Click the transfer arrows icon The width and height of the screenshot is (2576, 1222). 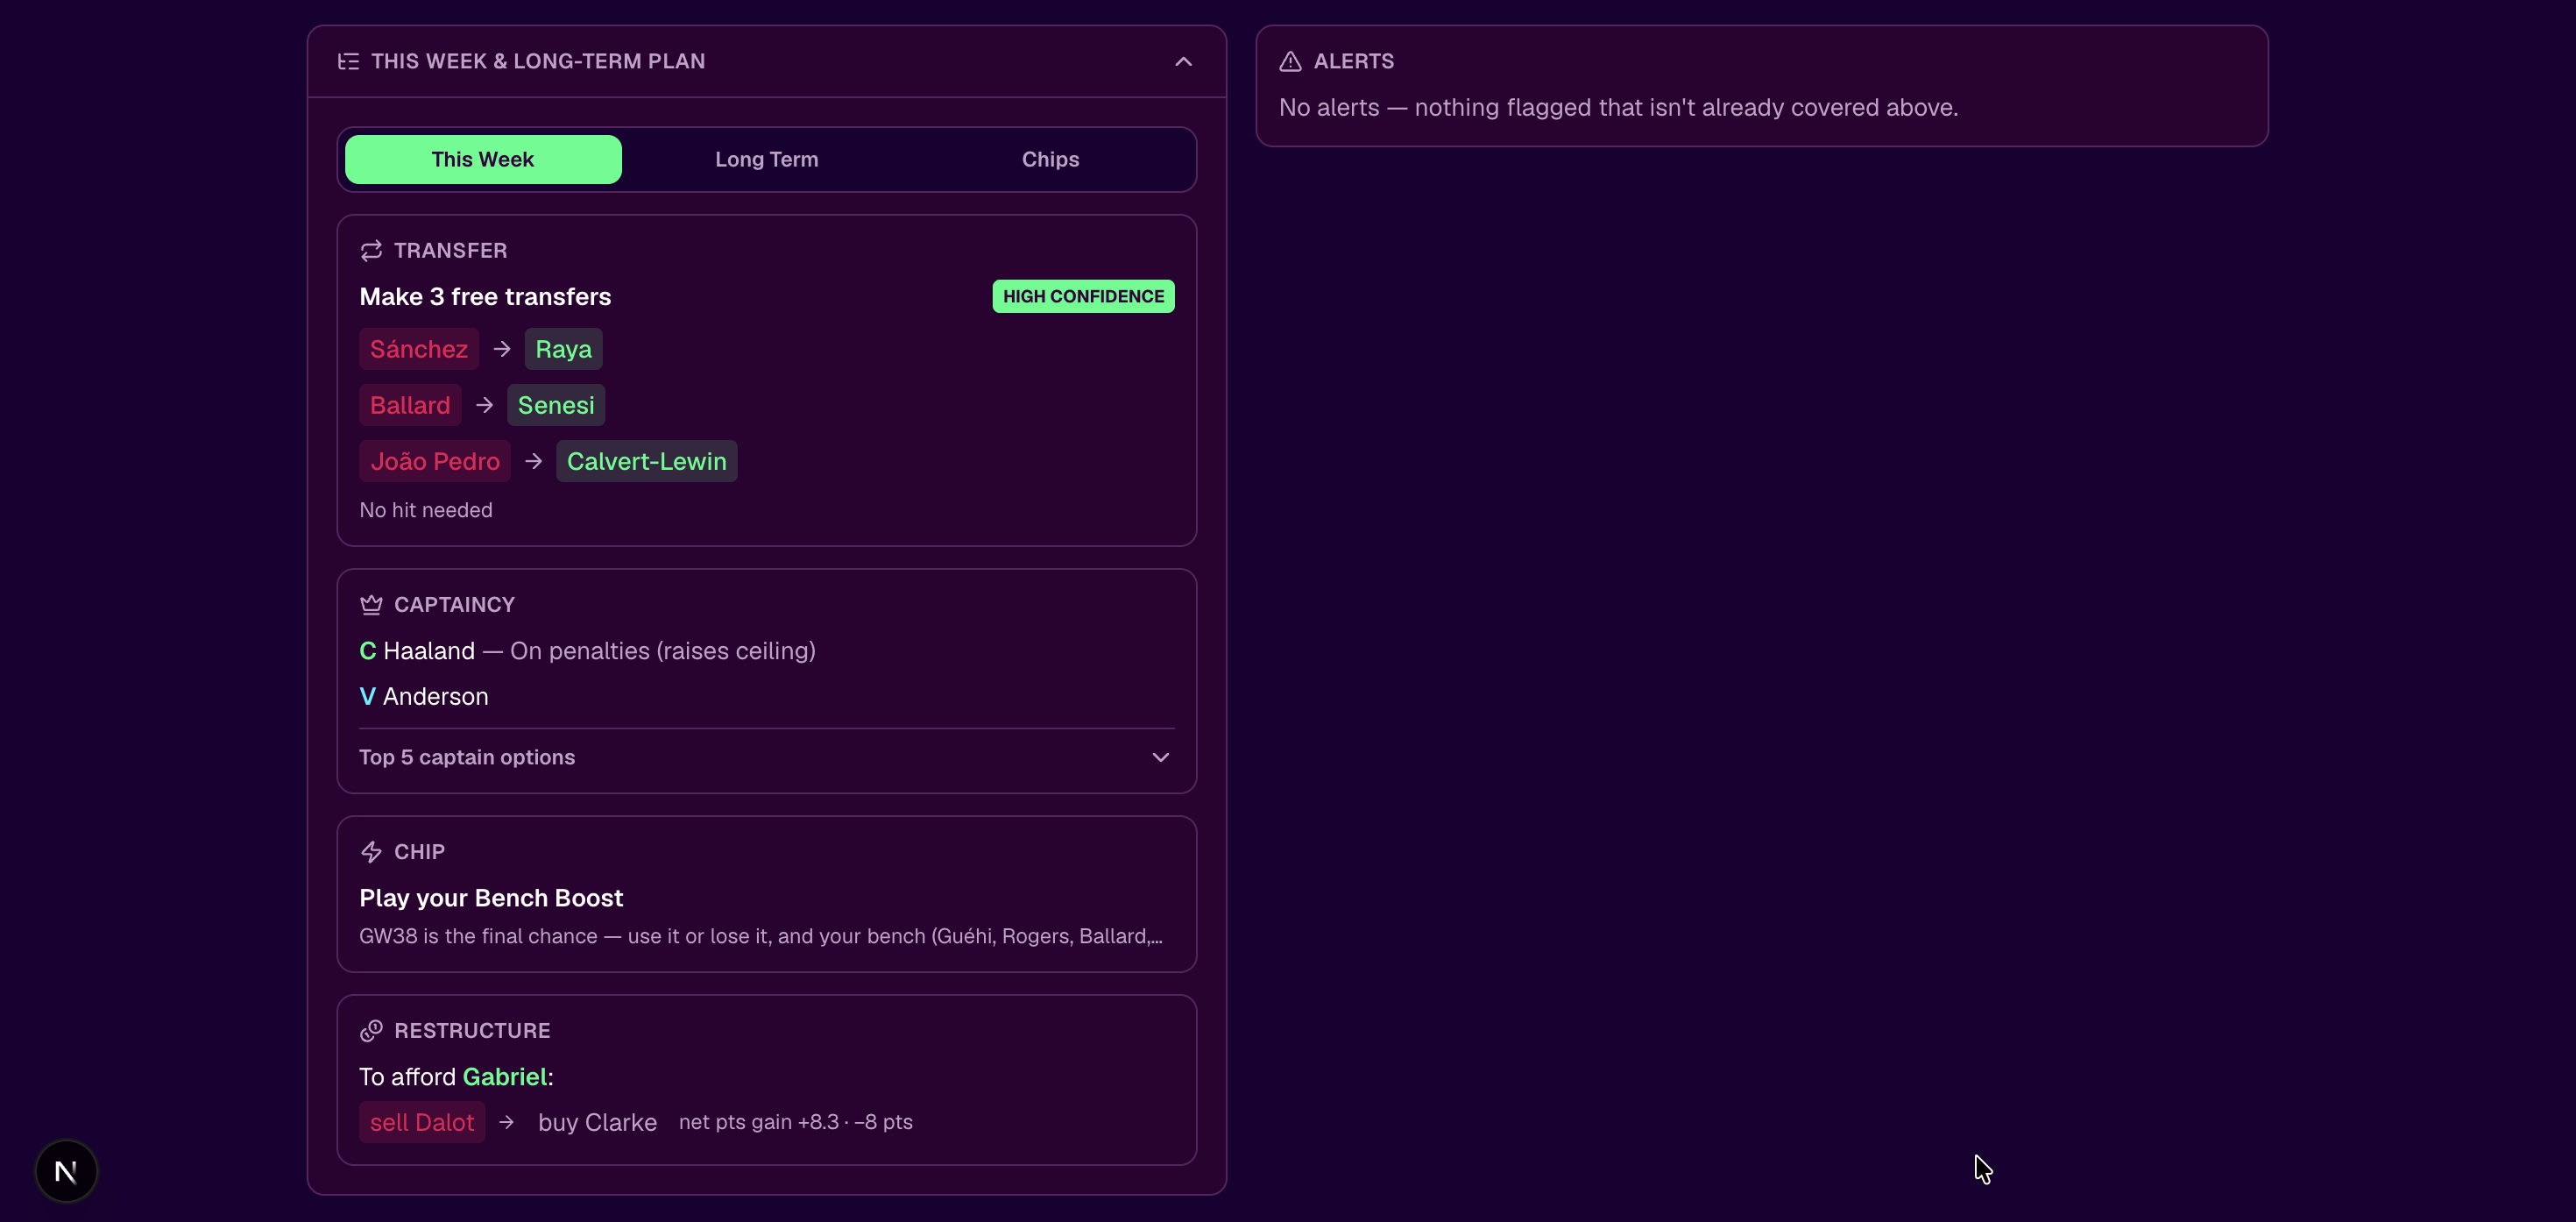coord(371,250)
